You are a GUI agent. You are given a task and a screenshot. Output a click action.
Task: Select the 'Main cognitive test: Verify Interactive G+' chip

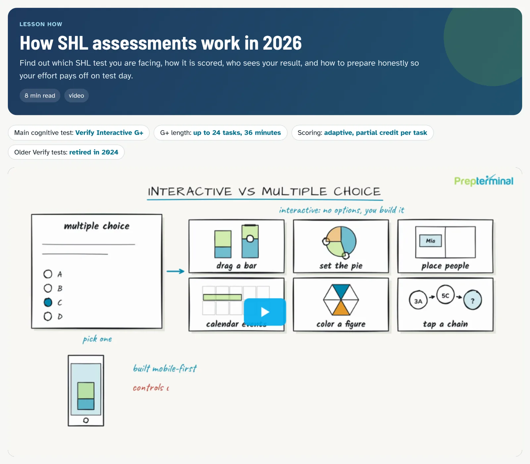79,133
